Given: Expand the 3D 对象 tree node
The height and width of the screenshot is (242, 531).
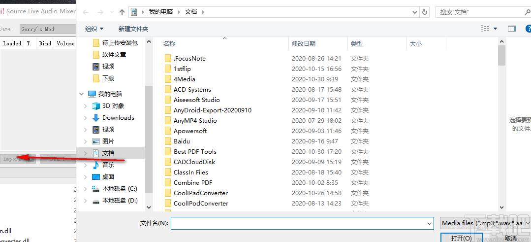Looking at the screenshot, I should tap(86, 106).
